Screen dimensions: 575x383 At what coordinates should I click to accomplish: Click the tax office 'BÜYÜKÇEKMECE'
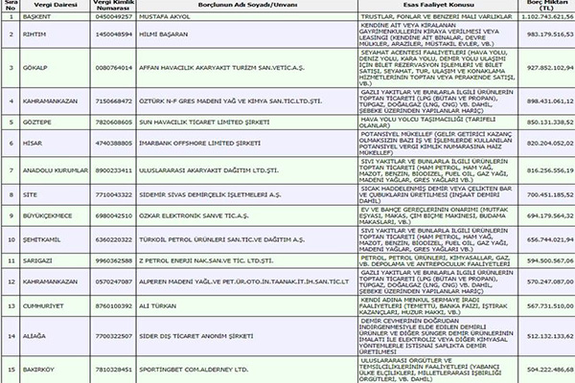47,215
